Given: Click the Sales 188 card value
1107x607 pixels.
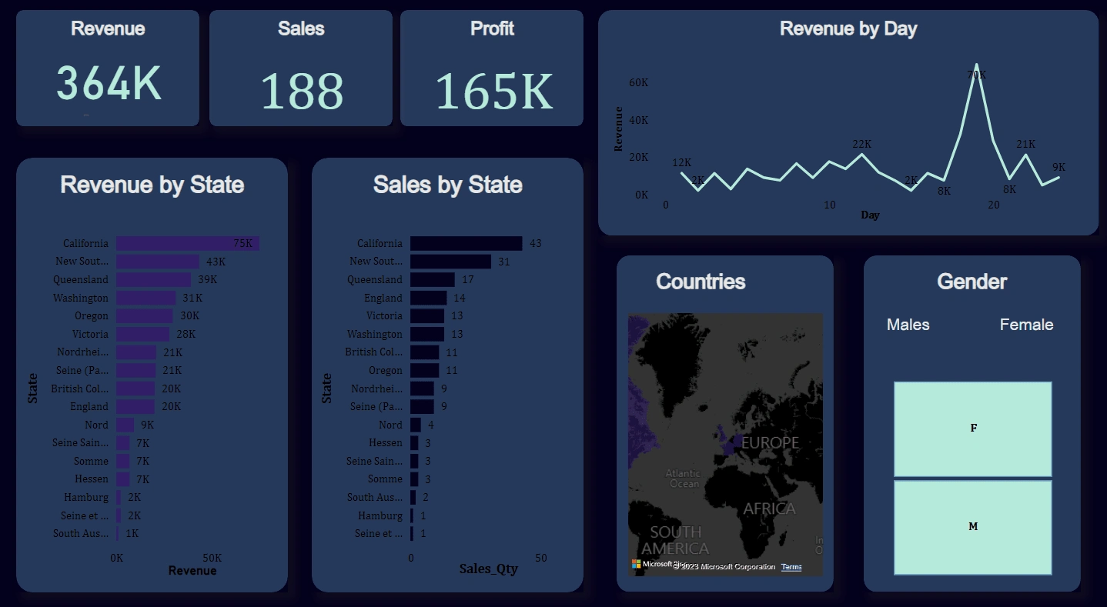Looking at the screenshot, I should click(302, 91).
